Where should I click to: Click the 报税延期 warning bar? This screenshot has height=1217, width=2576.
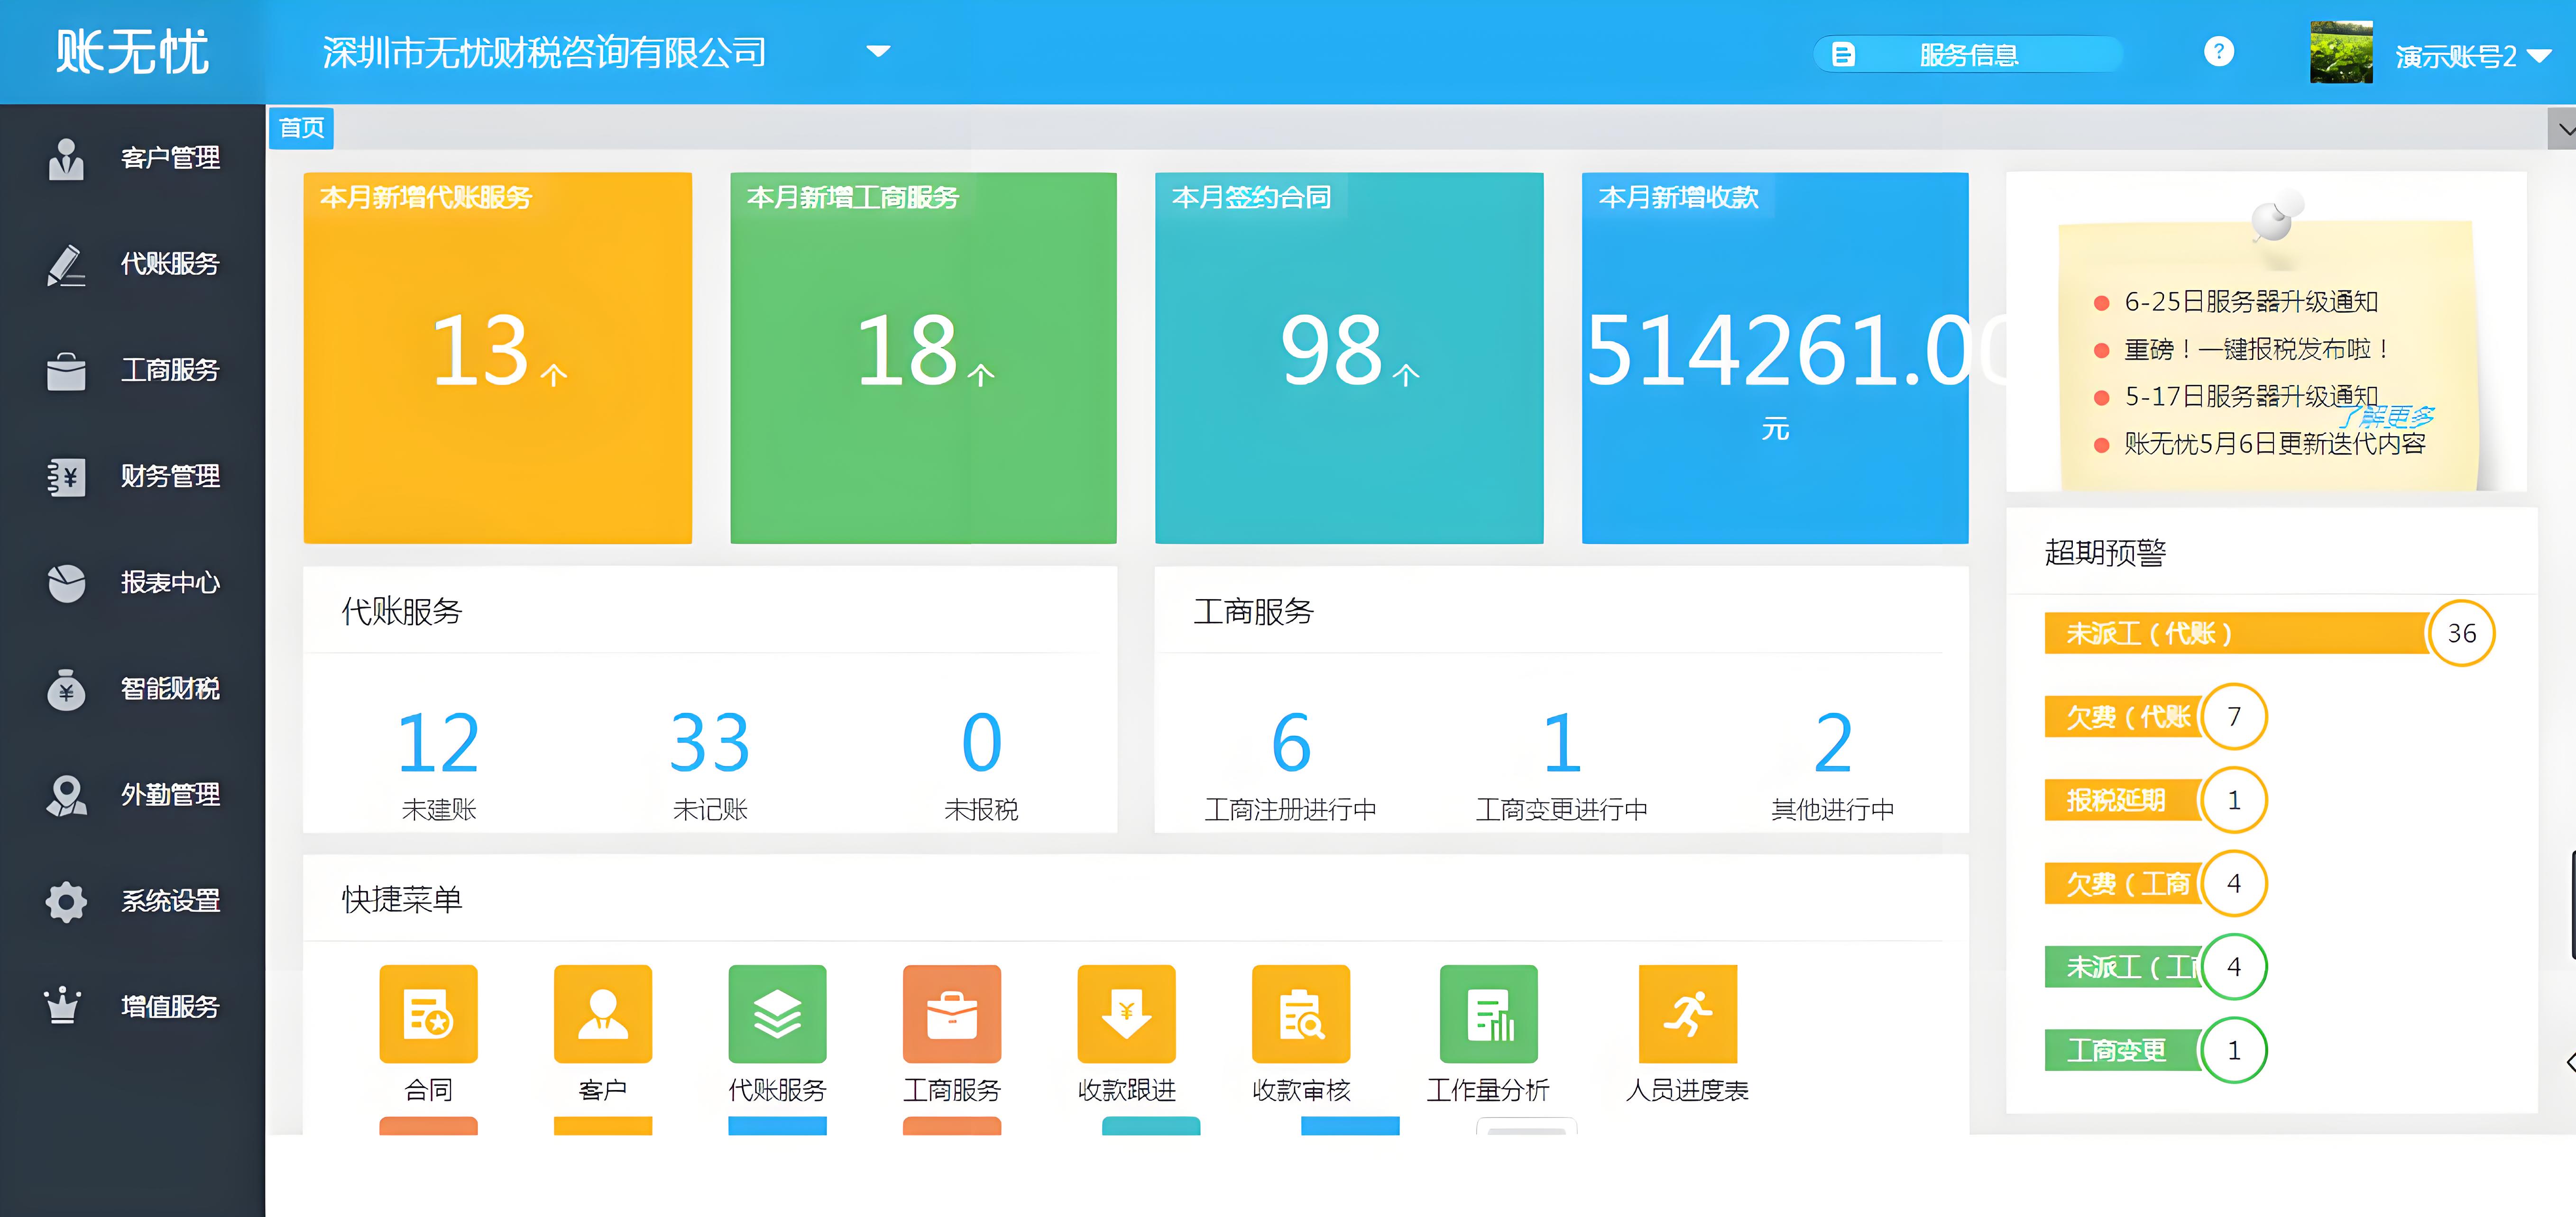pyautogui.click(x=2124, y=800)
